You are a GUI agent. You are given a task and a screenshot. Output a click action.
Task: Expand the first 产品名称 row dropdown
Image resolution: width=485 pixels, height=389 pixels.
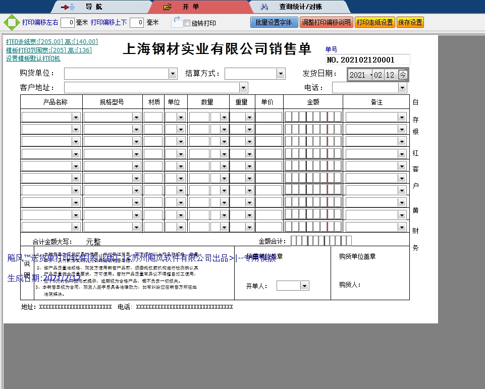click(76, 117)
